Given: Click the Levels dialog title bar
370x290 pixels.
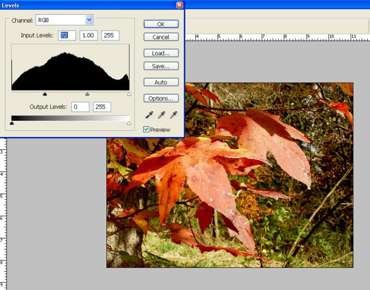Looking at the screenshot, I should pyautogui.click(x=92, y=5).
